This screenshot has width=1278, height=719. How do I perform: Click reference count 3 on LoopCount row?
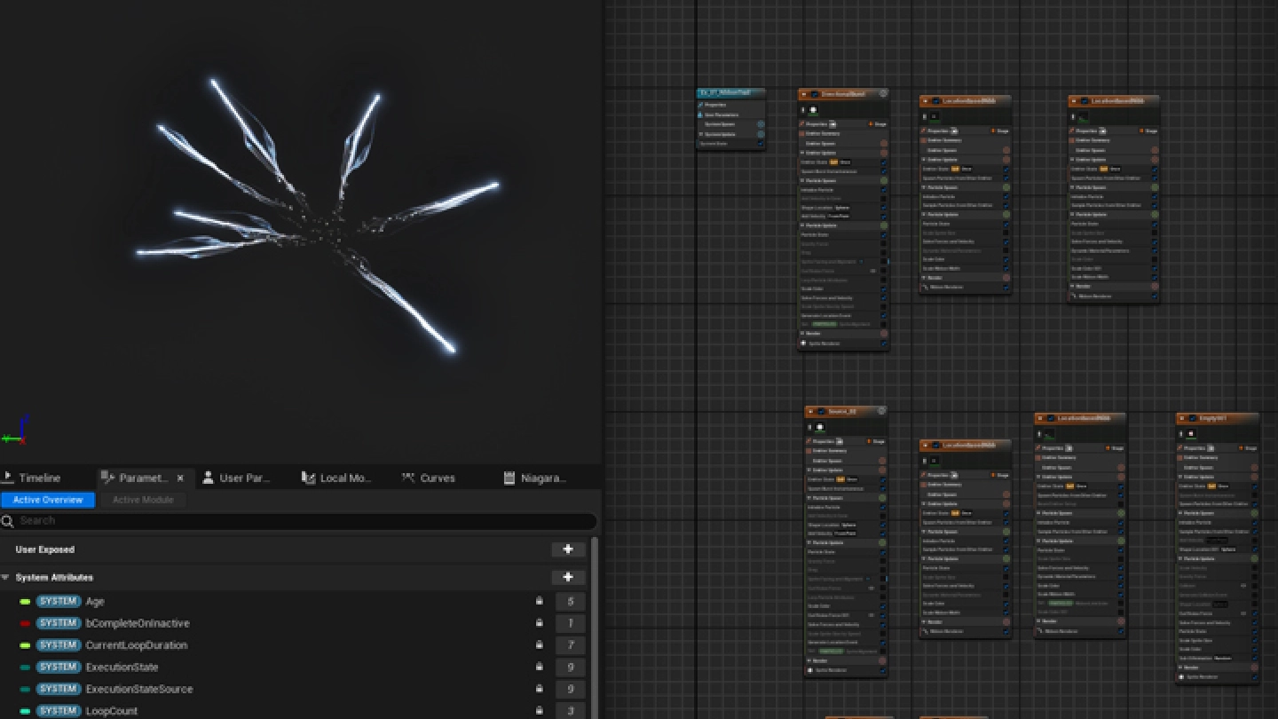point(571,711)
